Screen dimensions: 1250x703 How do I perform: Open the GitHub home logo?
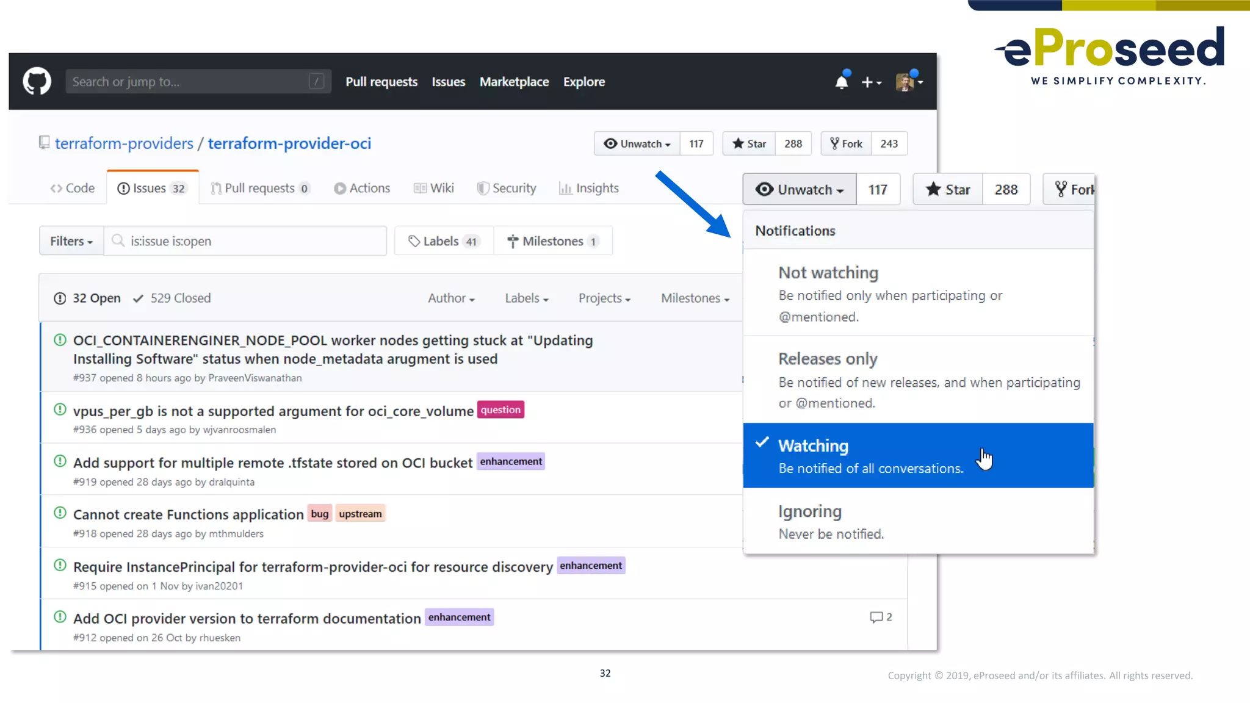click(37, 81)
